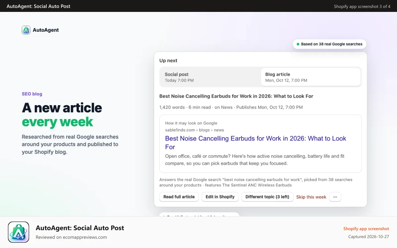This screenshot has width=397, height=248.
Task: Click the Researched from real Google searches paragraph
Action: pyautogui.click(x=70, y=144)
